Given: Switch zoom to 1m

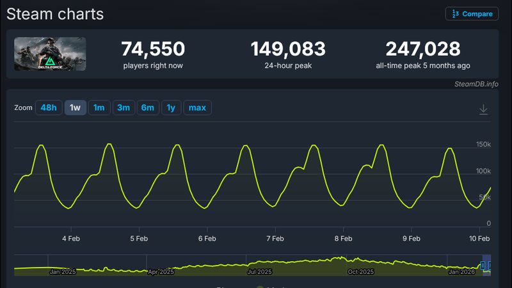Looking at the screenshot, I should [x=99, y=108].
